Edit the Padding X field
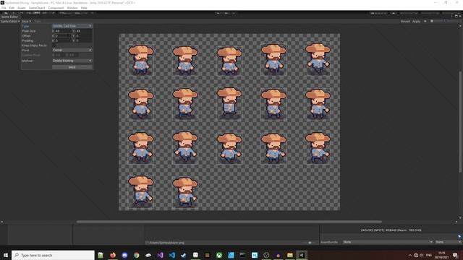The width and height of the screenshot is (463, 260). coord(63,40)
